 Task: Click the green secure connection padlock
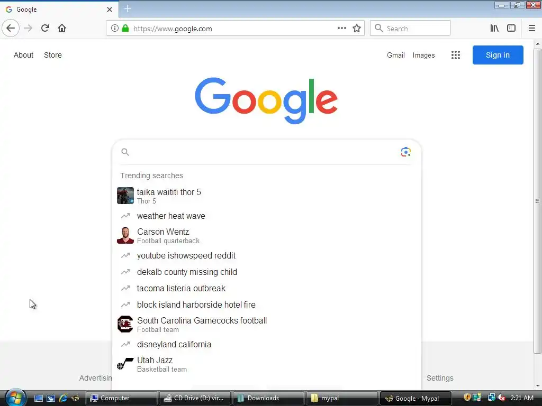(x=125, y=29)
